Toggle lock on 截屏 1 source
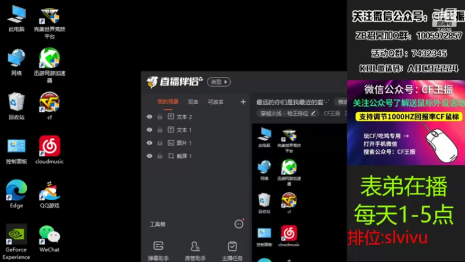The width and height of the screenshot is (465, 262). coord(160,155)
